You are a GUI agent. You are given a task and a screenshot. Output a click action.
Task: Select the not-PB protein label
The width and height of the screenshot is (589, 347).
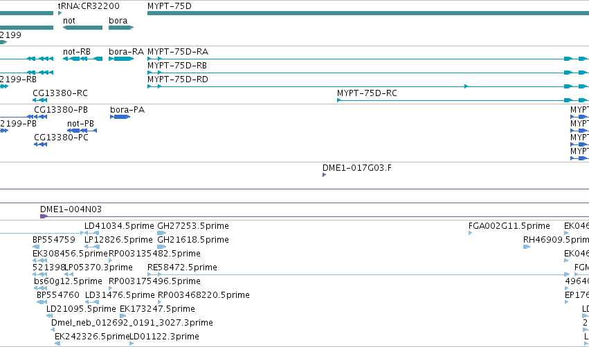click(x=80, y=124)
